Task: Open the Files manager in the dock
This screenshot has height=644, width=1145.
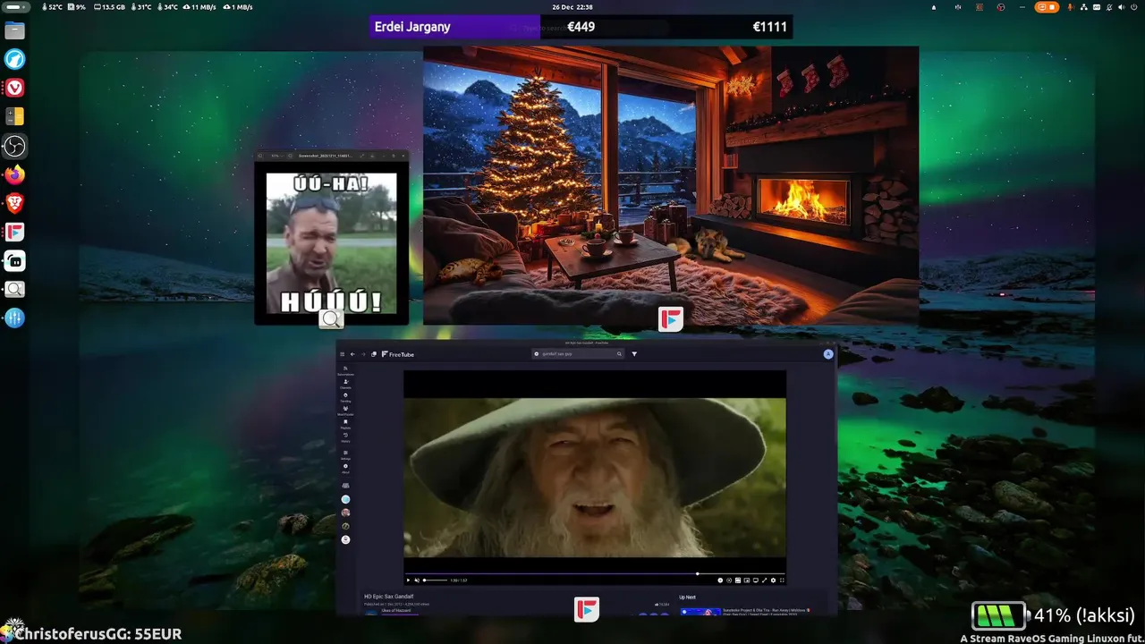Action: coord(14,30)
